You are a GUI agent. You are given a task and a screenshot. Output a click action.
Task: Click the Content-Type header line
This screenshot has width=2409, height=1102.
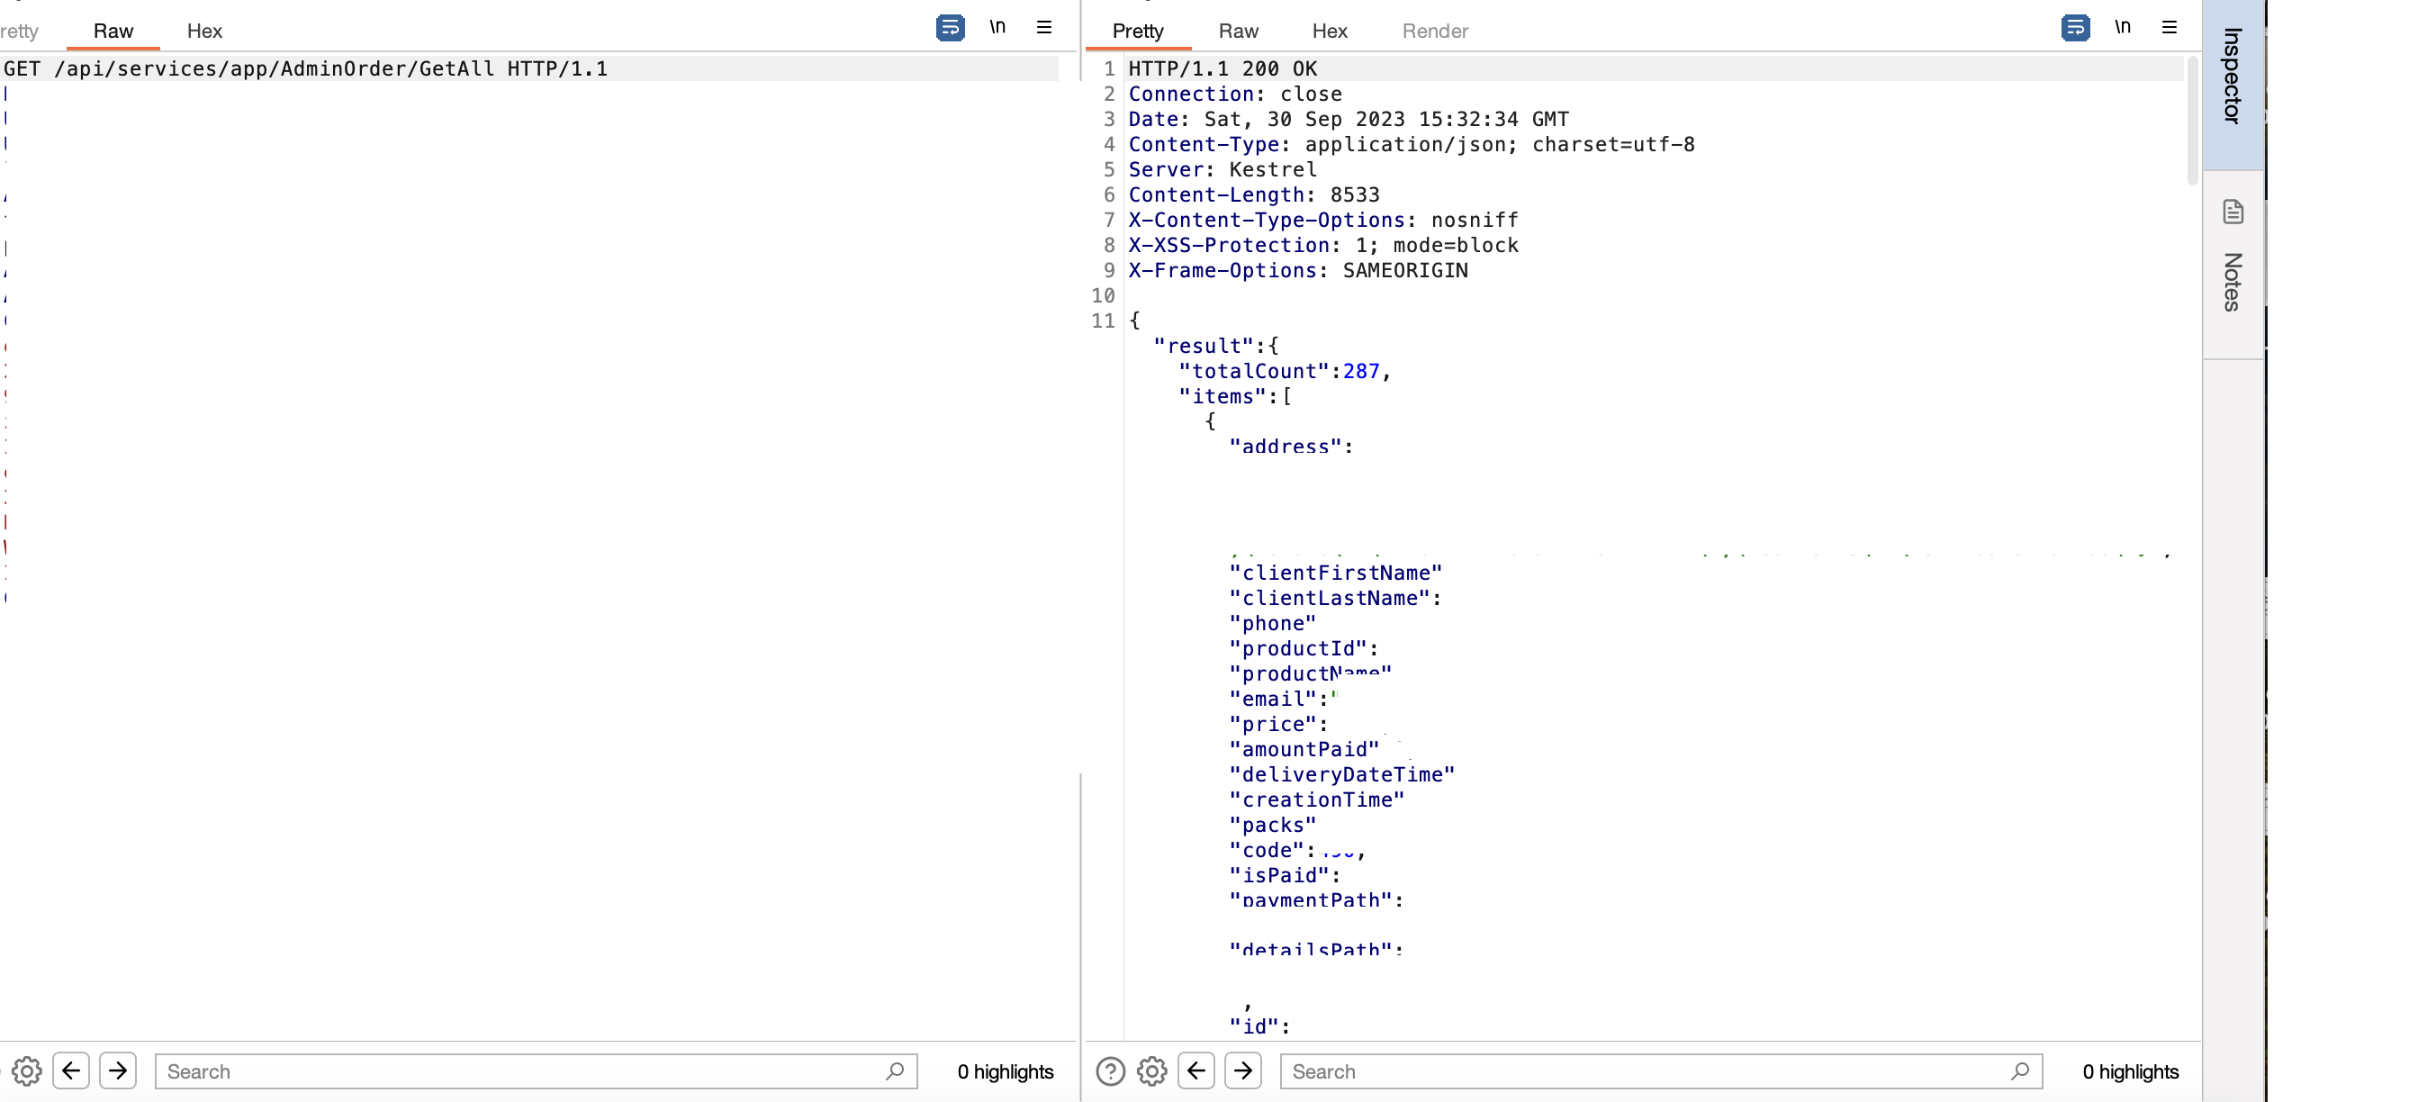click(1412, 144)
